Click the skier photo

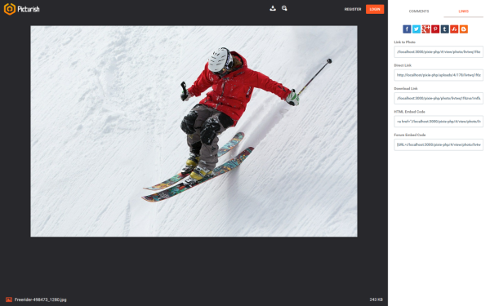pyautogui.click(x=194, y=131)
